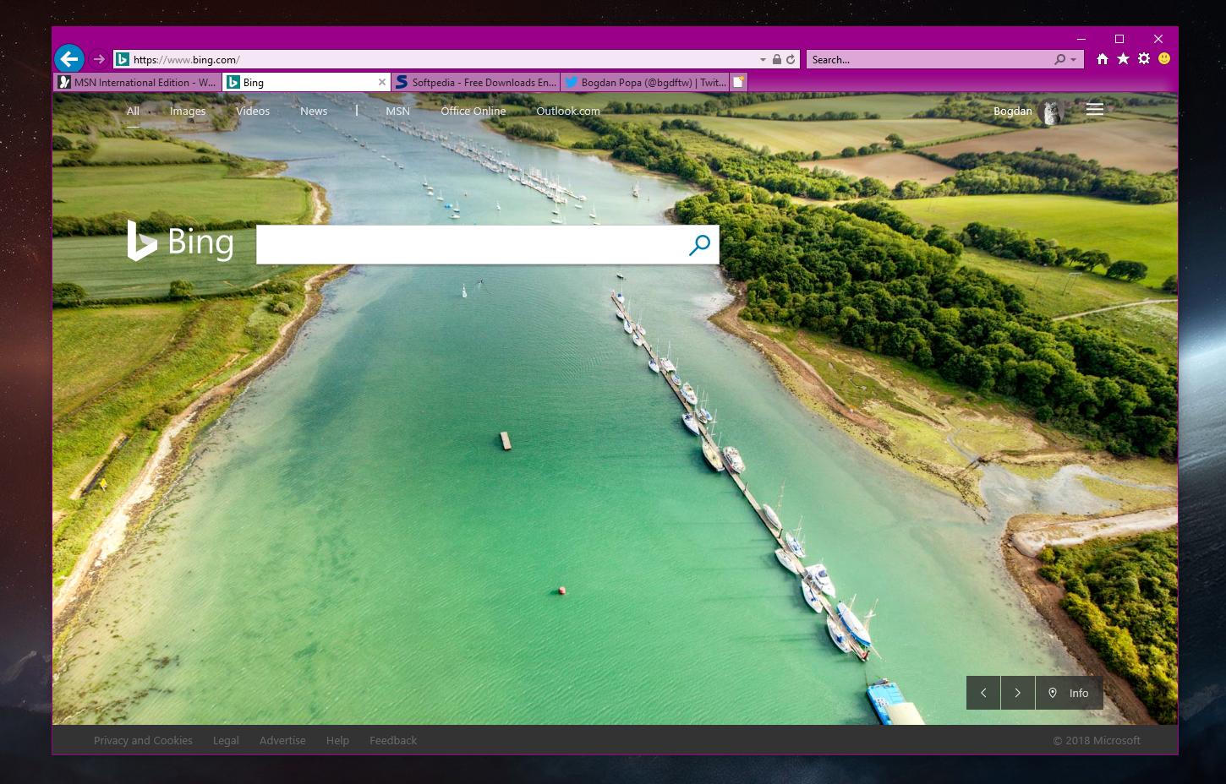
Task: Go to MSN link in Bing header
Action: (x=397, y=111)
